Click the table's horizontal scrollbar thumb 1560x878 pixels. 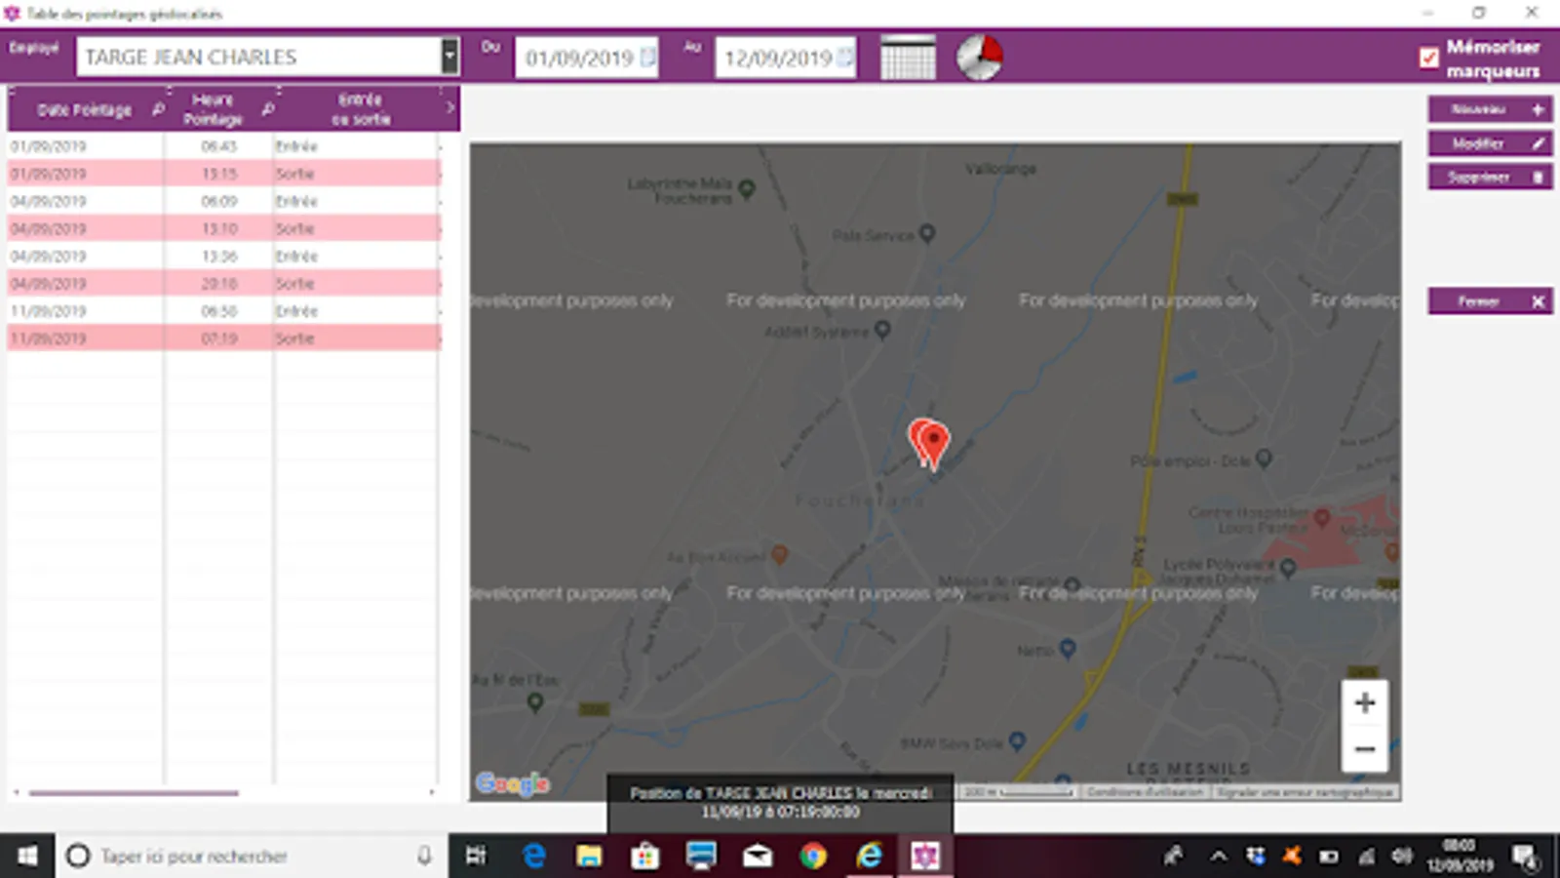(134, 793)
